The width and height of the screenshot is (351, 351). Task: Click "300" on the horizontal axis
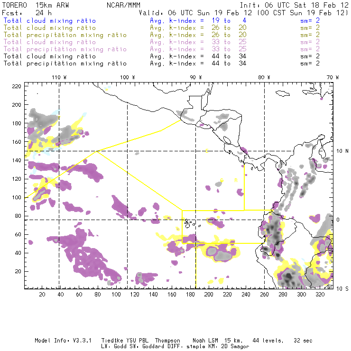(x=302, y=295)
